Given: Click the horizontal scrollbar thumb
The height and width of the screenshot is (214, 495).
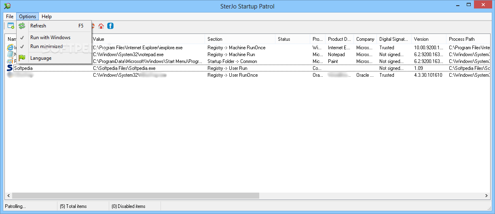Looking at the screenshot, I should [135, 195].
